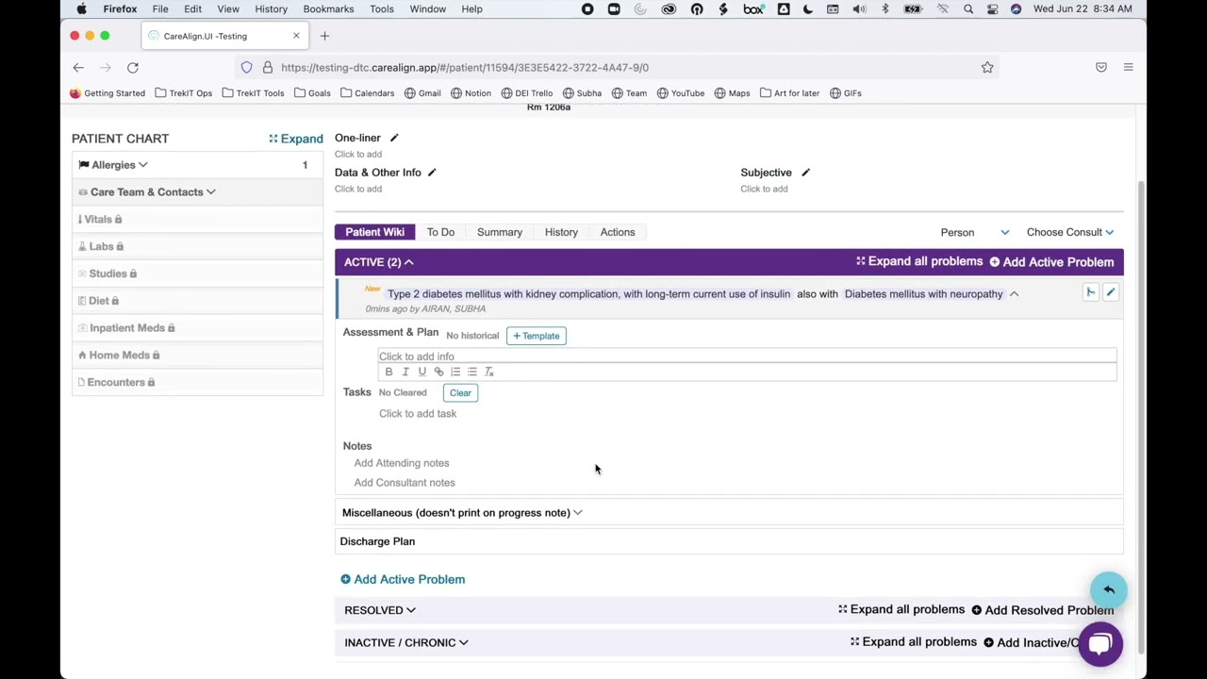Open the Bookmarks menu in menu bar
The width and height of the screenshot is (1207, 679).
(x=328, y=9)
